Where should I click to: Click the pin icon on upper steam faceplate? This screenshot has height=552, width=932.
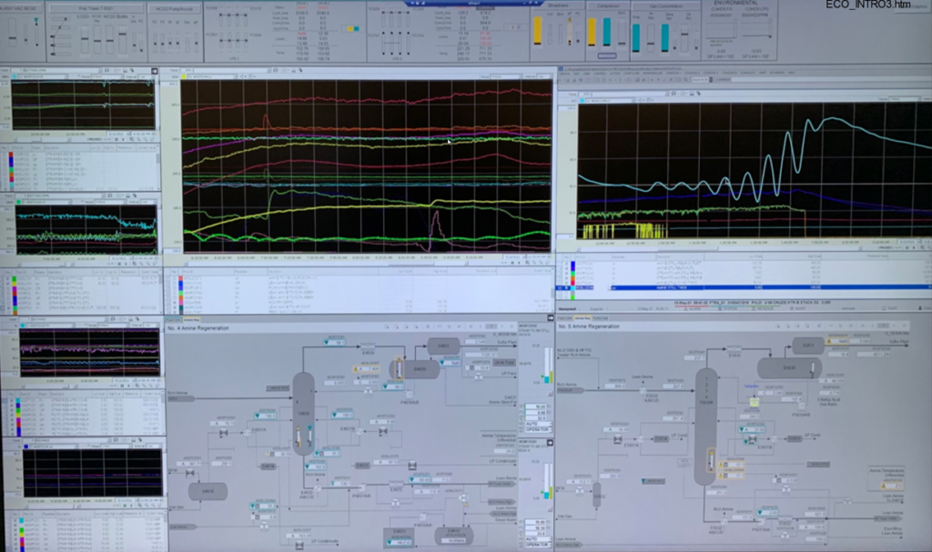(551, 318)
